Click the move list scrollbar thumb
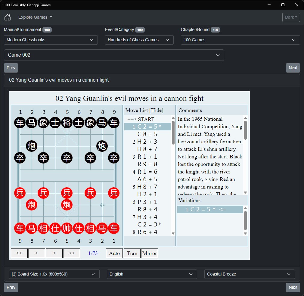The image size is (304, 296). [173, 133]
